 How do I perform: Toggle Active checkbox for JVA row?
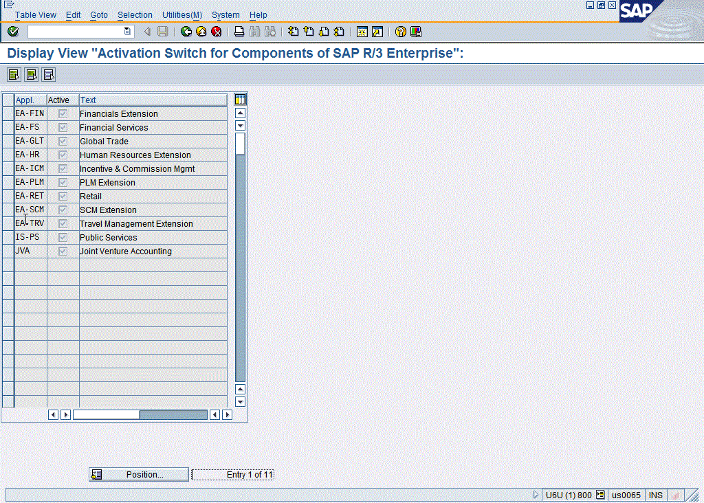(x=63, y=251)
